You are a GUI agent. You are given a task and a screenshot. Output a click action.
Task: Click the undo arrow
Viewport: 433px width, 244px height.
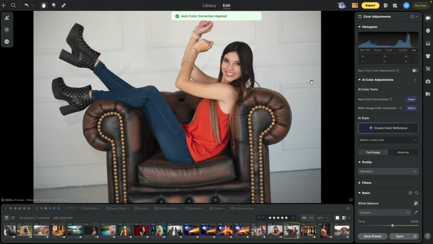(26, 5)
